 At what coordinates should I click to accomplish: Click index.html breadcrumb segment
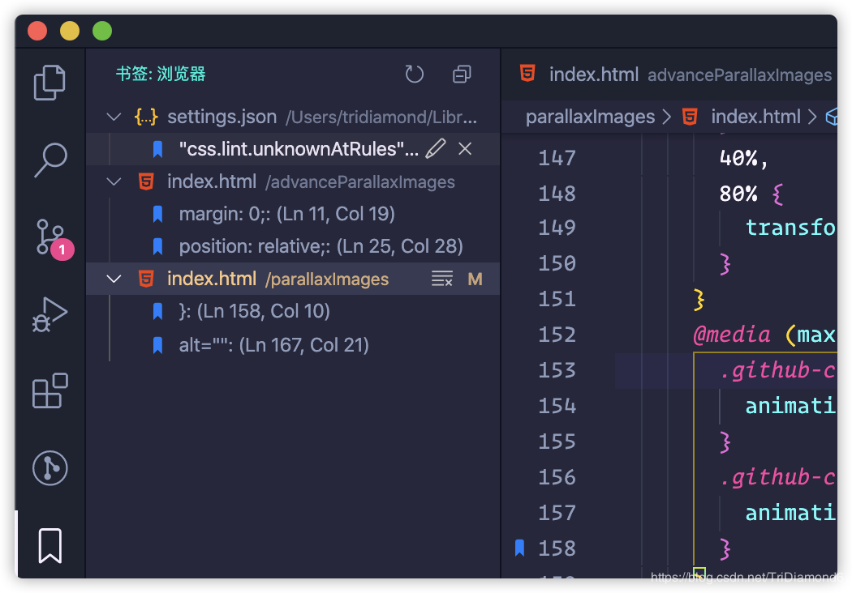coord(755,117)
